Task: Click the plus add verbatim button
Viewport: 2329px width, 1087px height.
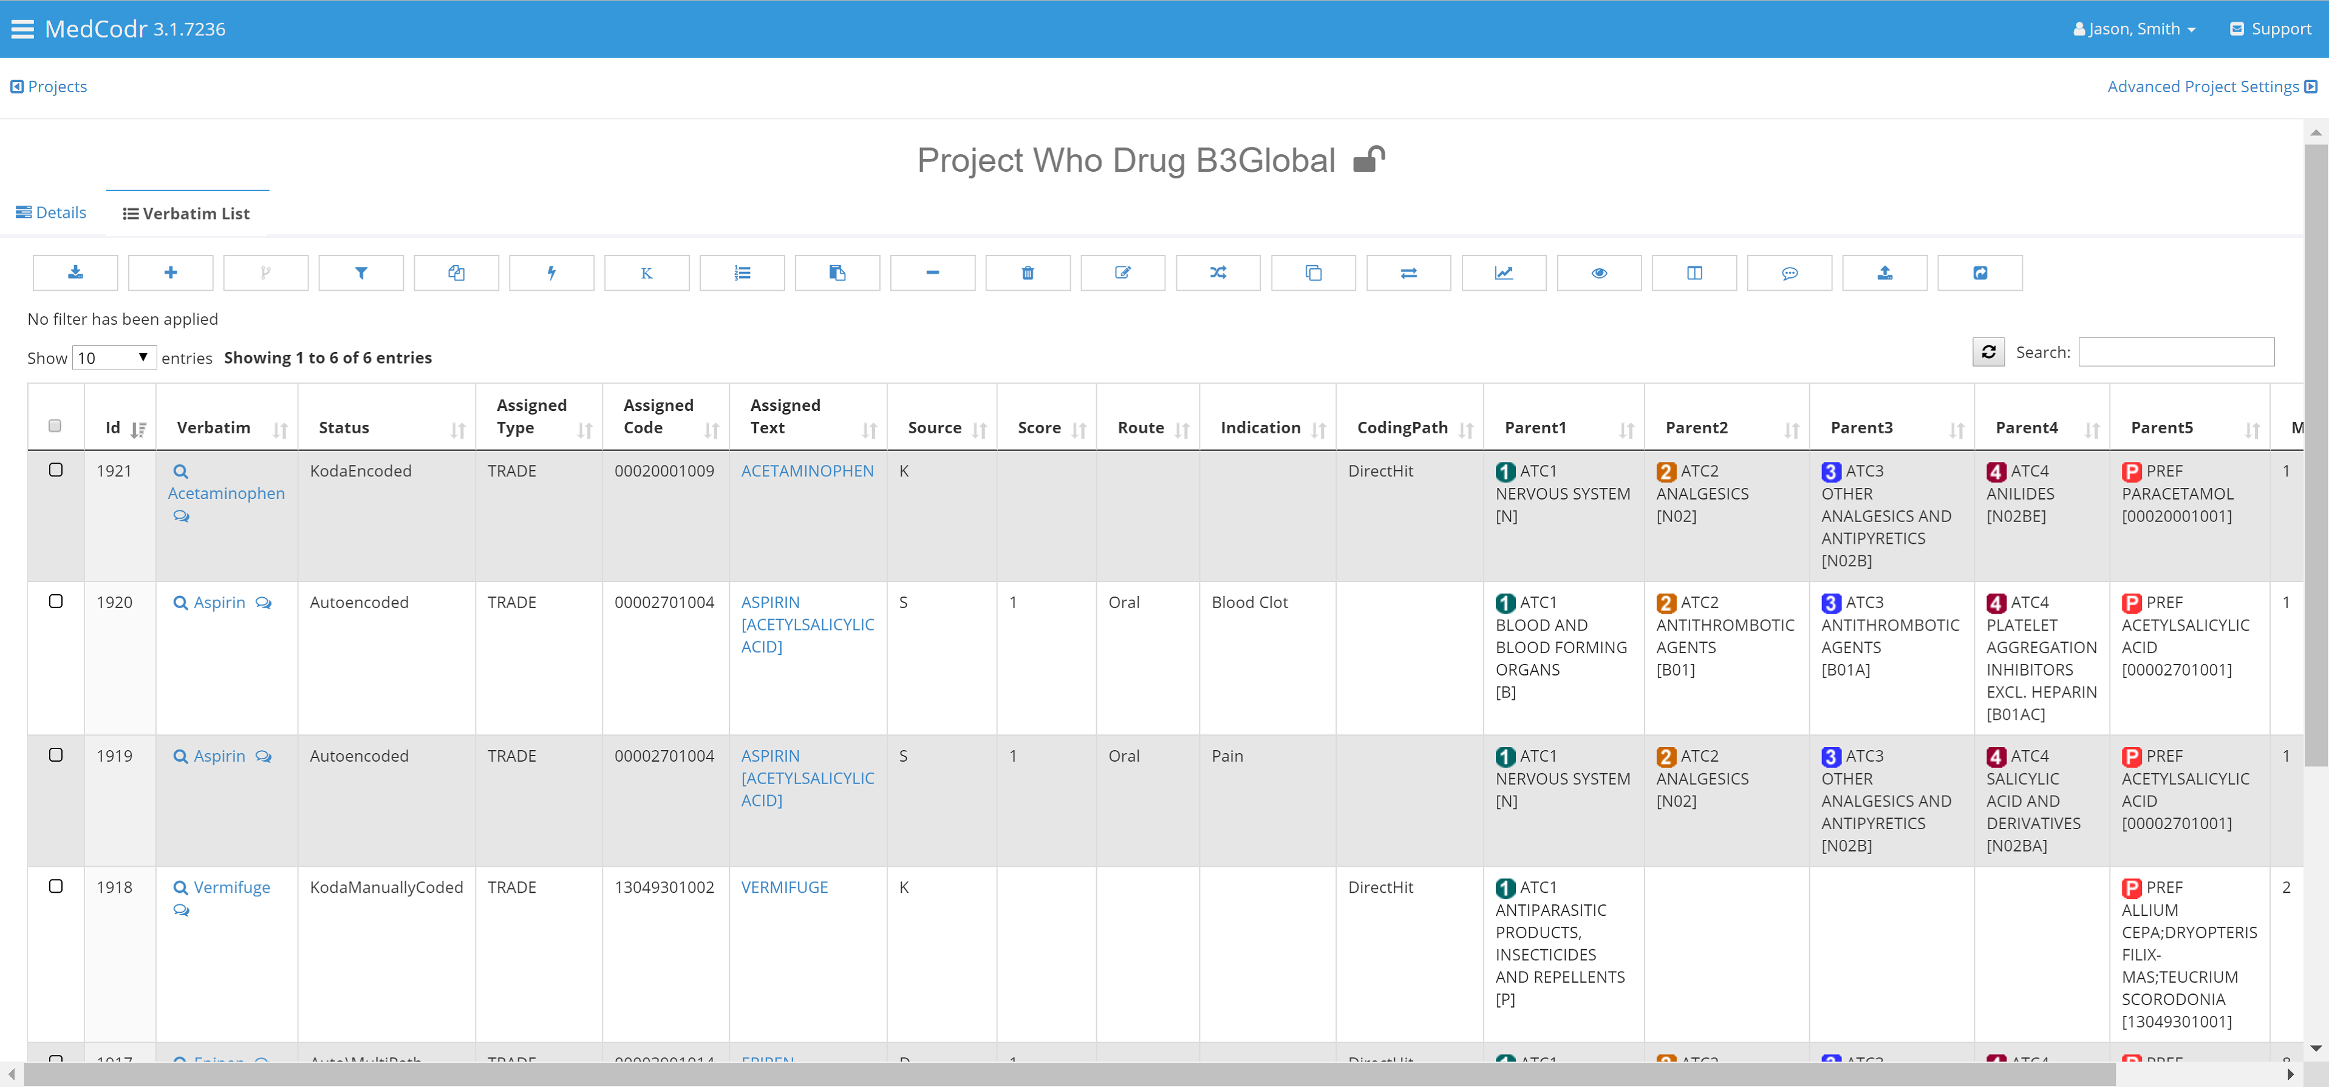Action: click(170, 273)
